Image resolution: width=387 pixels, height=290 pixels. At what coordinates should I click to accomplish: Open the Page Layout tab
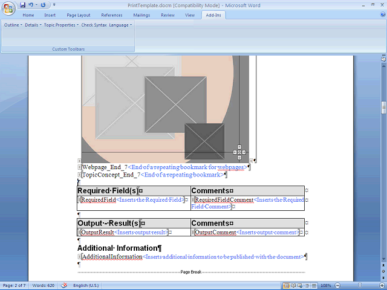click(x=79, y=15)
